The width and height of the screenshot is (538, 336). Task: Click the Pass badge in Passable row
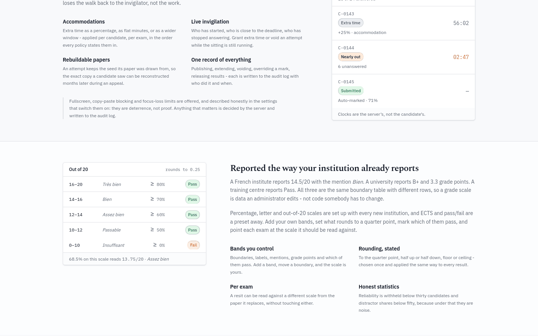point(192,230)
